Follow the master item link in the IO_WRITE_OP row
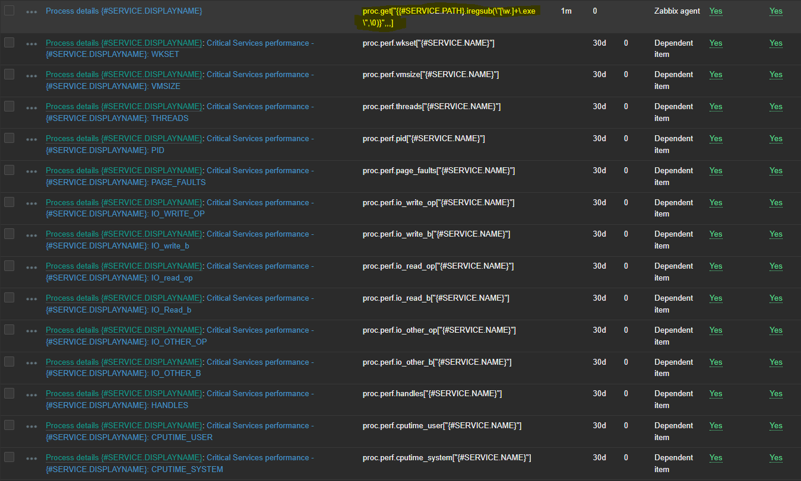The image size is (801, 481). coord(124,203)
